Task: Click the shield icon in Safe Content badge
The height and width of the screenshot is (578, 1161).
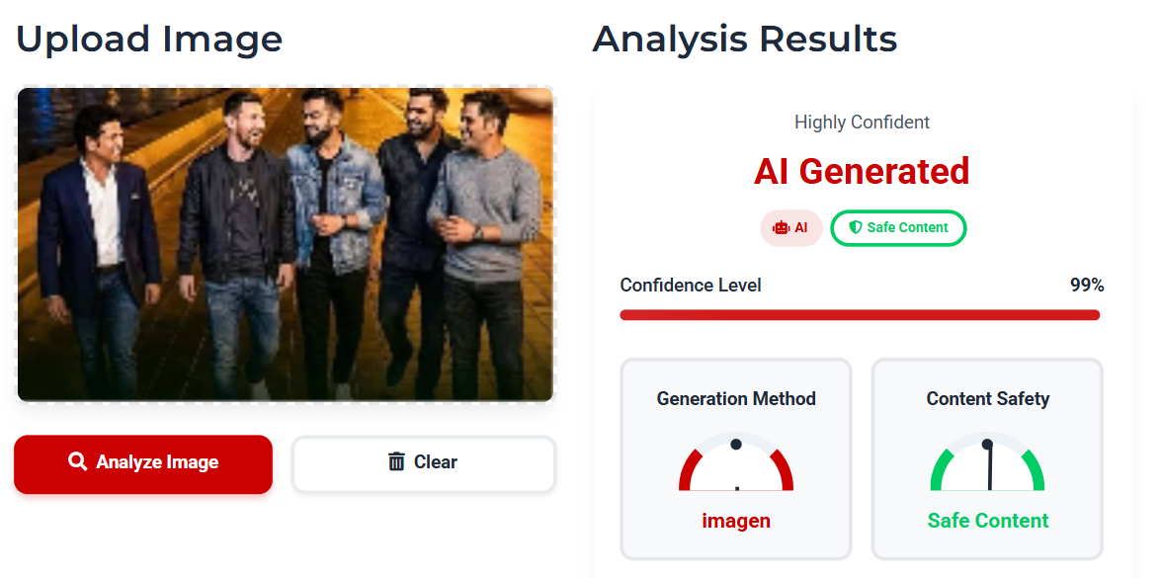Action: [x=855, y=227]
